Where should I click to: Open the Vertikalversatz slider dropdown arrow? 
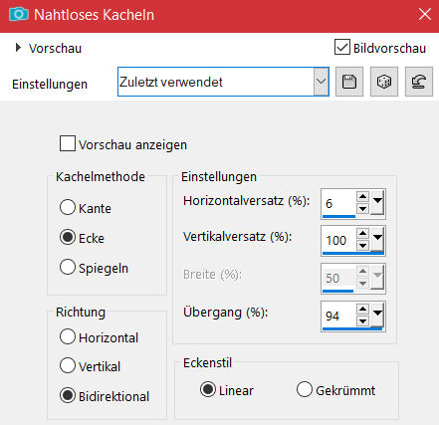click(x=377, y=240)
